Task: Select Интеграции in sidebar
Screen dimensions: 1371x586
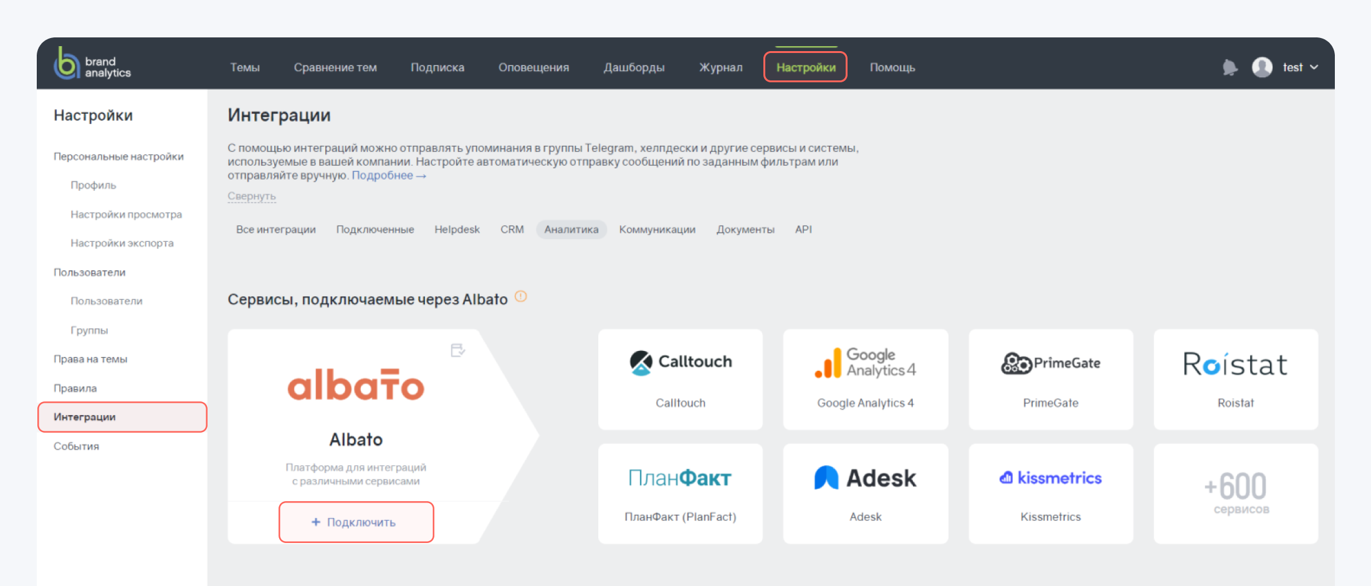Action: tap(122, 417)
